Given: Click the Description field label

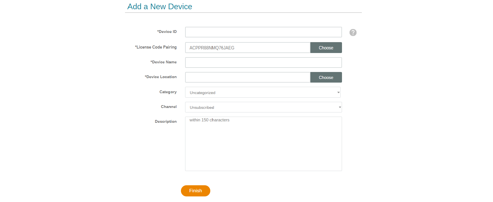Looking at the screenshot, I should point(166,122).
